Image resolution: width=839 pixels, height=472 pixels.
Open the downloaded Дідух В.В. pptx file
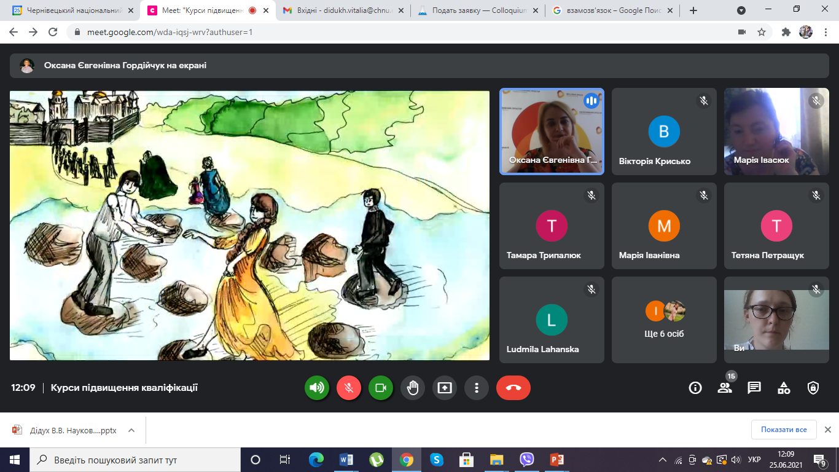pyautogui.click(x=65, y=430)
